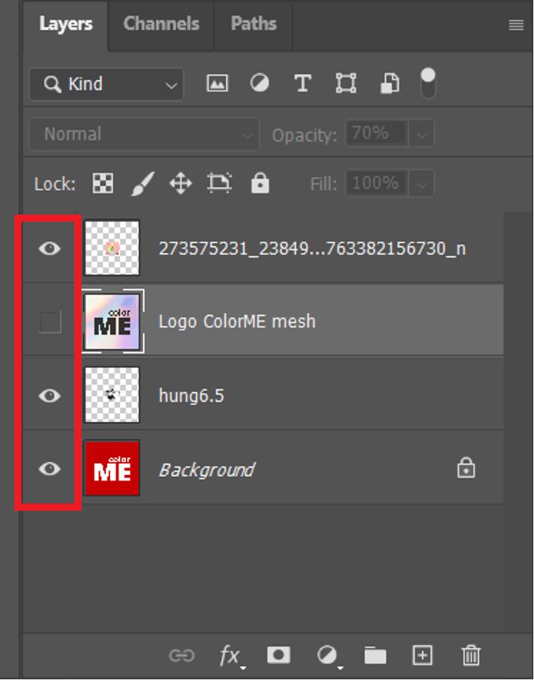Create a new group folder icon

pyautogui.click(x=375, y=655)
